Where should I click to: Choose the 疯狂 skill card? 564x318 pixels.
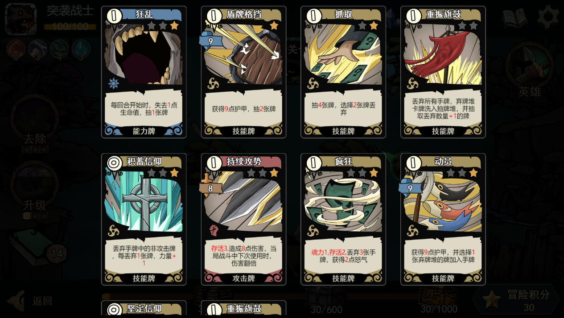point(343,219)
